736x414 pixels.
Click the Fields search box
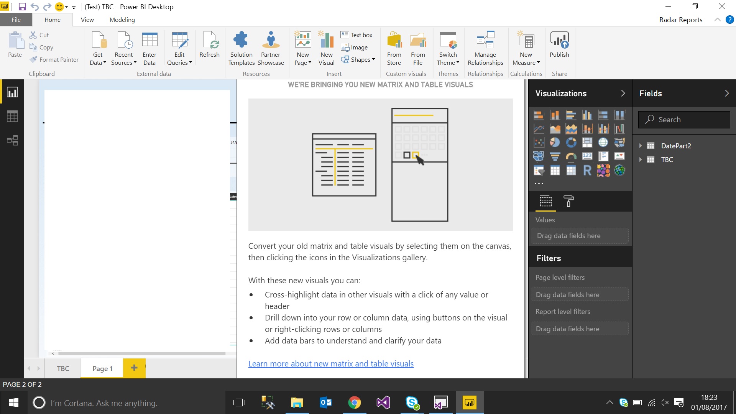pos(684,120)
